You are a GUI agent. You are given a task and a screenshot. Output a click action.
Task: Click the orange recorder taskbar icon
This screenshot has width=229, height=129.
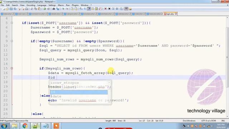coord(56,126)
